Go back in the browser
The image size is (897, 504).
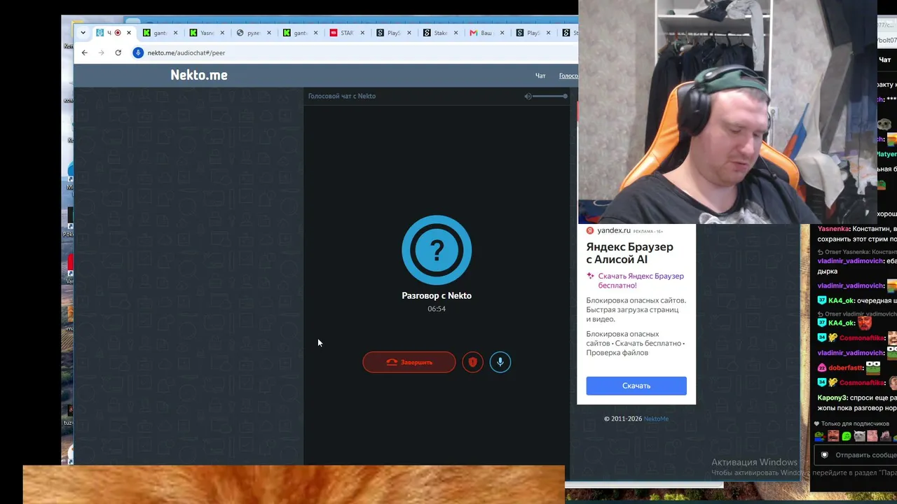coord(85,52)
